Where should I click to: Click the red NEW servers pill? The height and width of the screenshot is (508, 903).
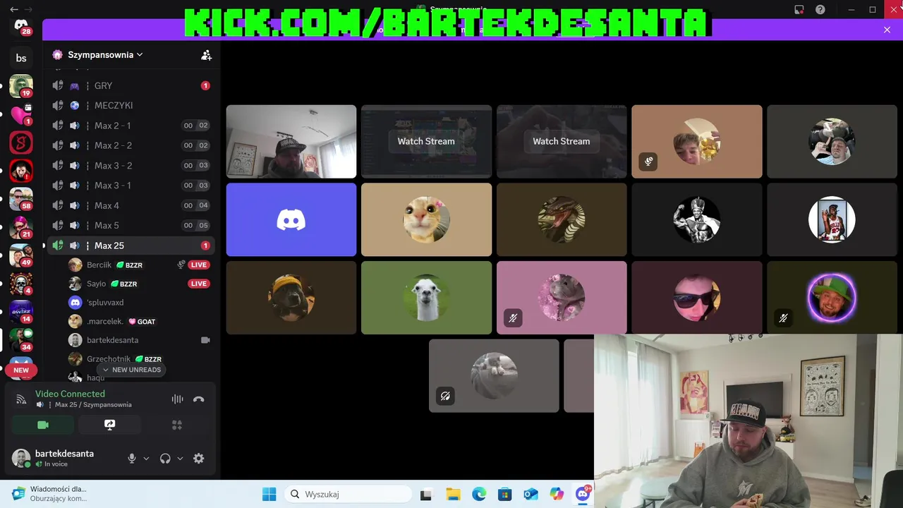21,370
